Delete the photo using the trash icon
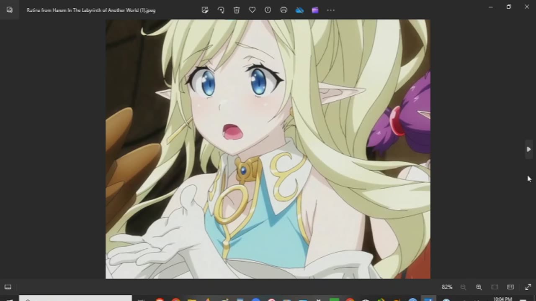This screenshot has width=536, height=301. (x=237, y=10)
